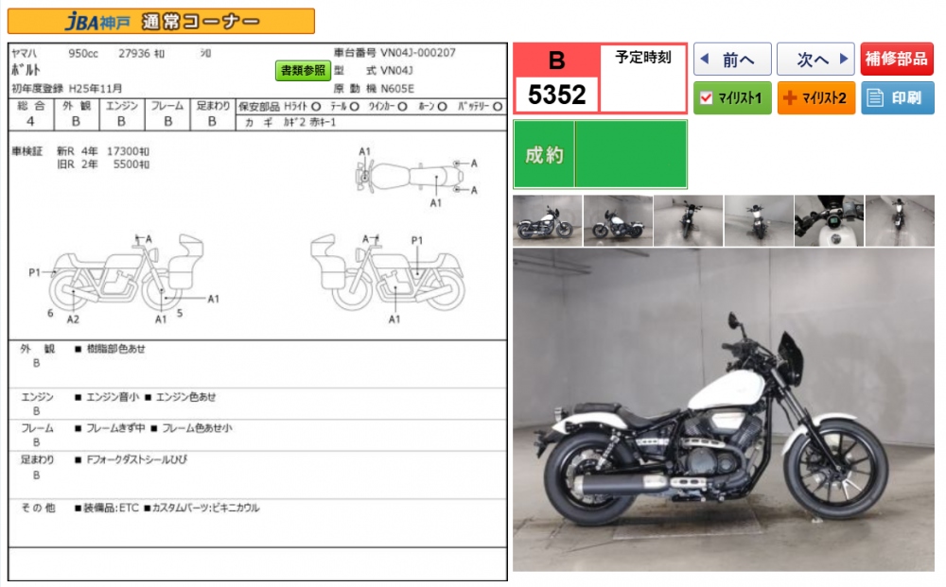Toggle the マイリスト1 red checkmark box

coord(706,97)
